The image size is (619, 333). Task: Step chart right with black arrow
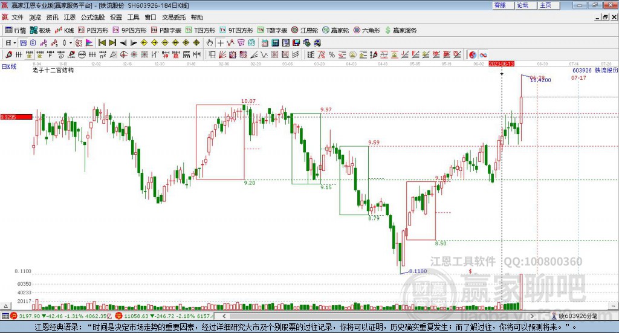(134, 43)
